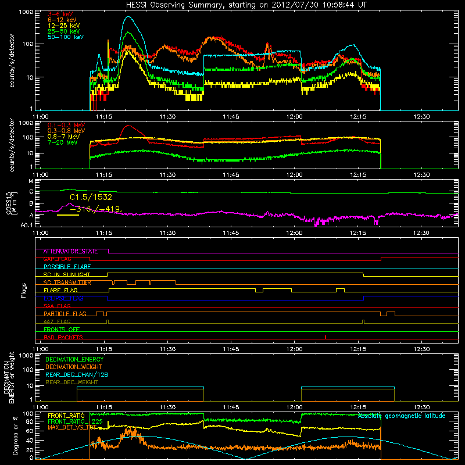
Task: Select the ATTENUATOR_STATE flag label
Action: 70,252
